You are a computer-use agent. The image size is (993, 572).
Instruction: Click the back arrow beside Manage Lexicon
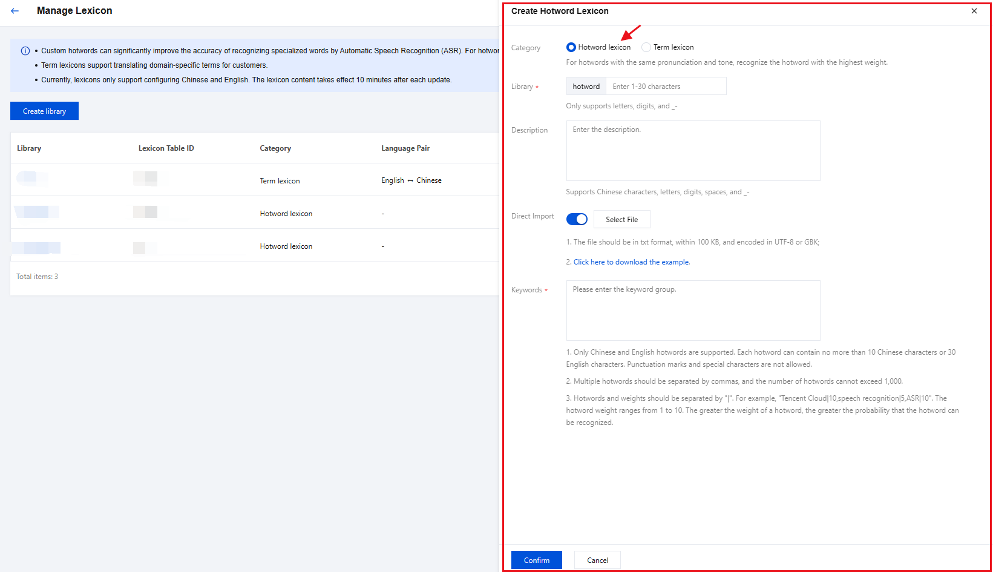click(15, 11)
